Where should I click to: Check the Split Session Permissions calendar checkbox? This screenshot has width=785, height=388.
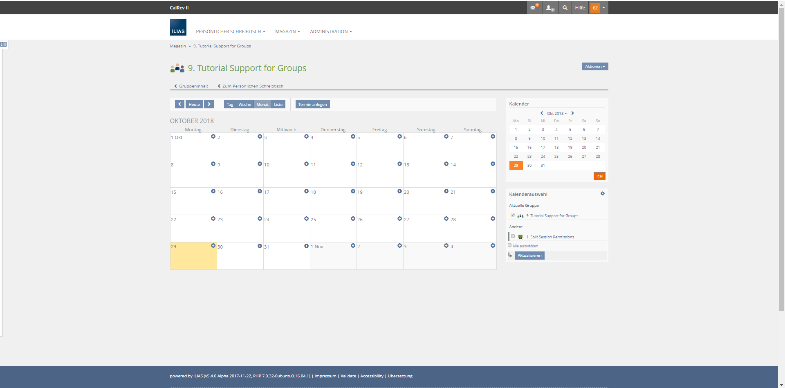tap(513, 236)
